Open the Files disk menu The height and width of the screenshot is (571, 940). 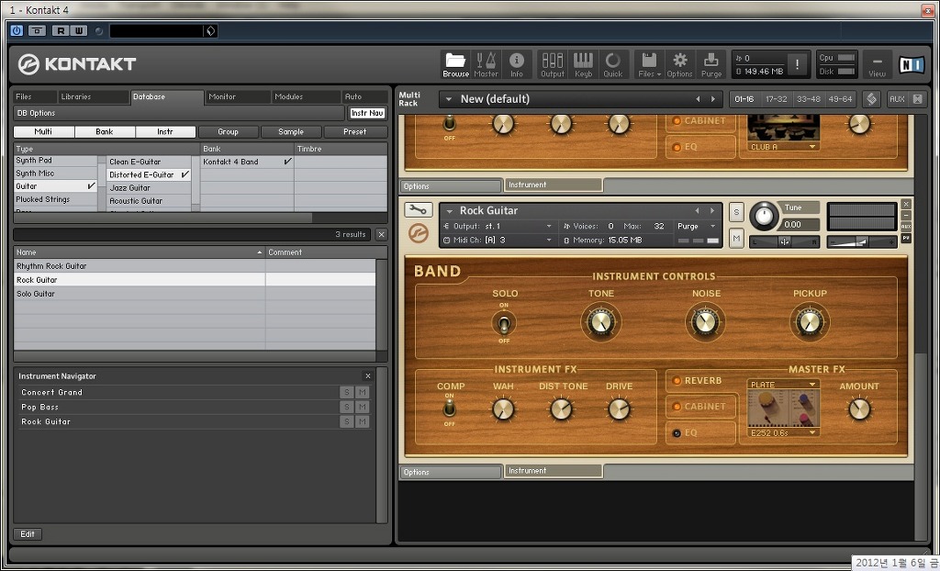pyautogui.click(x=649, y=64)
